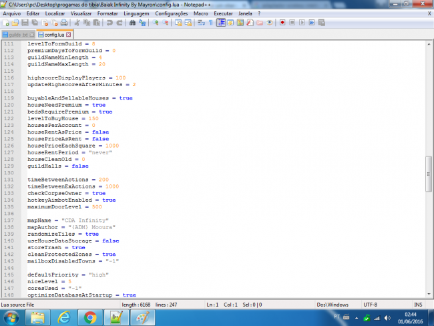Open the Replace dialog icon
This screenshot has height=326, width=434.
(142, 23)
